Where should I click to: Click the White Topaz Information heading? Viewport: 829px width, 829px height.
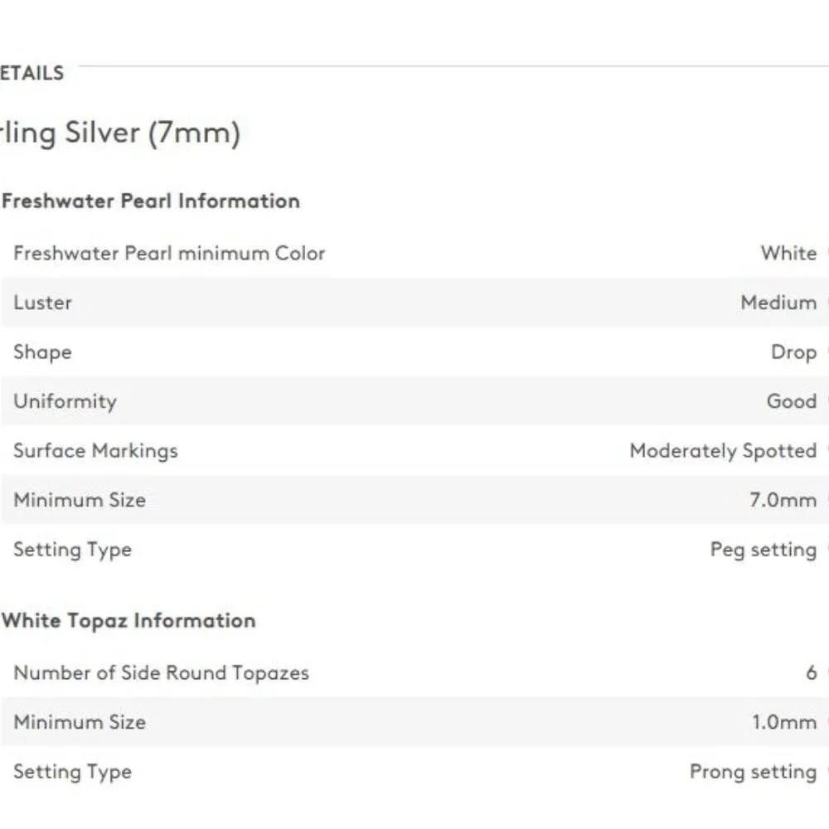tap(128, 621)
